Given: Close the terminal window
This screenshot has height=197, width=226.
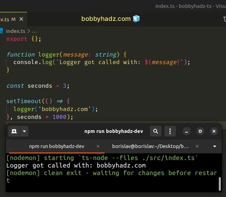Looking at the screenshot, I should [x=214, y=131].
